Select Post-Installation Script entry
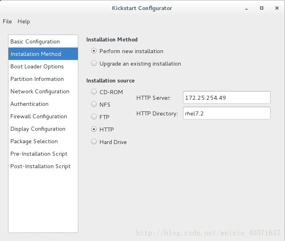 [43, 166]
